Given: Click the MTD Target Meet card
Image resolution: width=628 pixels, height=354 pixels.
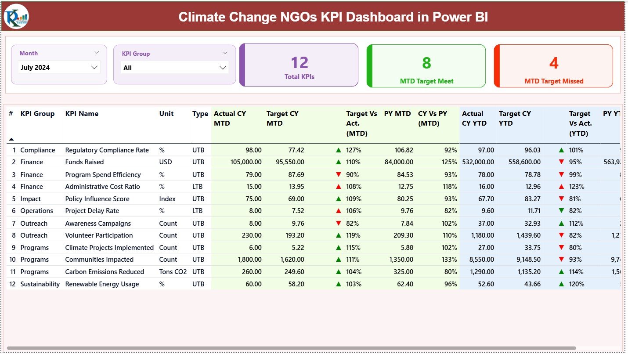Looking at the screenshot, I should (426, 66).
